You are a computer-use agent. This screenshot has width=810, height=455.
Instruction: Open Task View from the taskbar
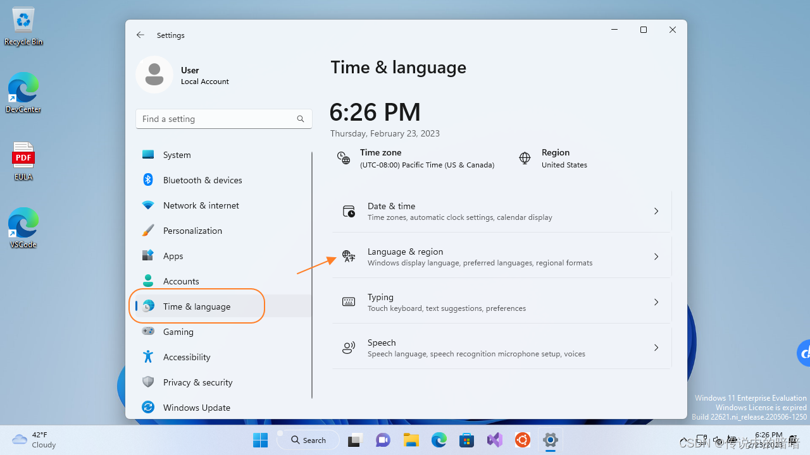coord(355,440)
